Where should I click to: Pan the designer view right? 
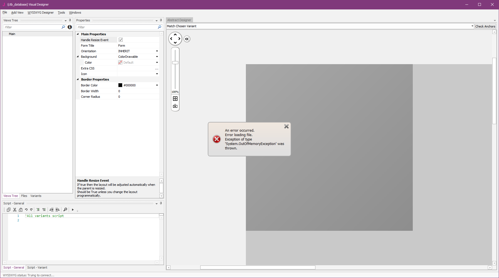pyautogui.click(x=179, y=39)
